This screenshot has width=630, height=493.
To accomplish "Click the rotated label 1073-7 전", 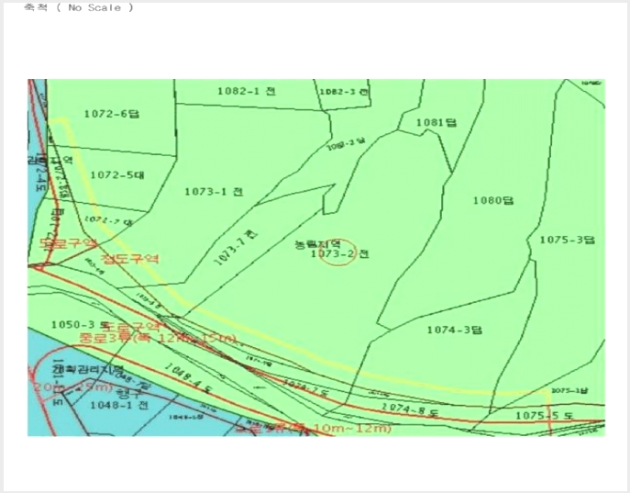I will (x=236, y=247).
